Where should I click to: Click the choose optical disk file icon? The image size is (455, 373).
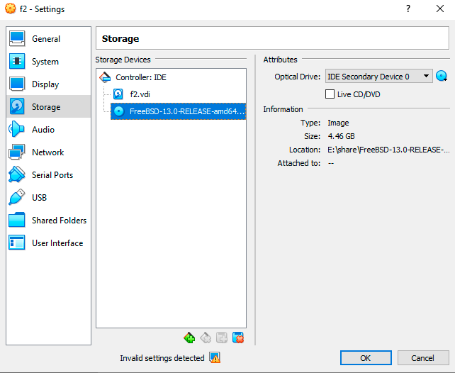point(442,77)
